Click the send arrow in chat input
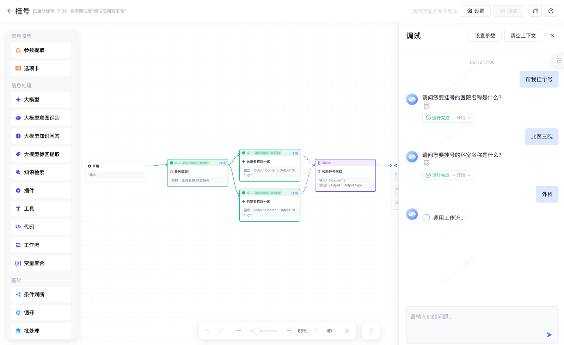Viewport: 564px width, 345px height. pos(549,335)
